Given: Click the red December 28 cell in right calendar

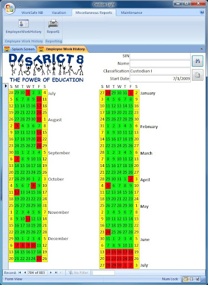Looking at the screenshot, I should pyautogui.click(x=108, y=93).
